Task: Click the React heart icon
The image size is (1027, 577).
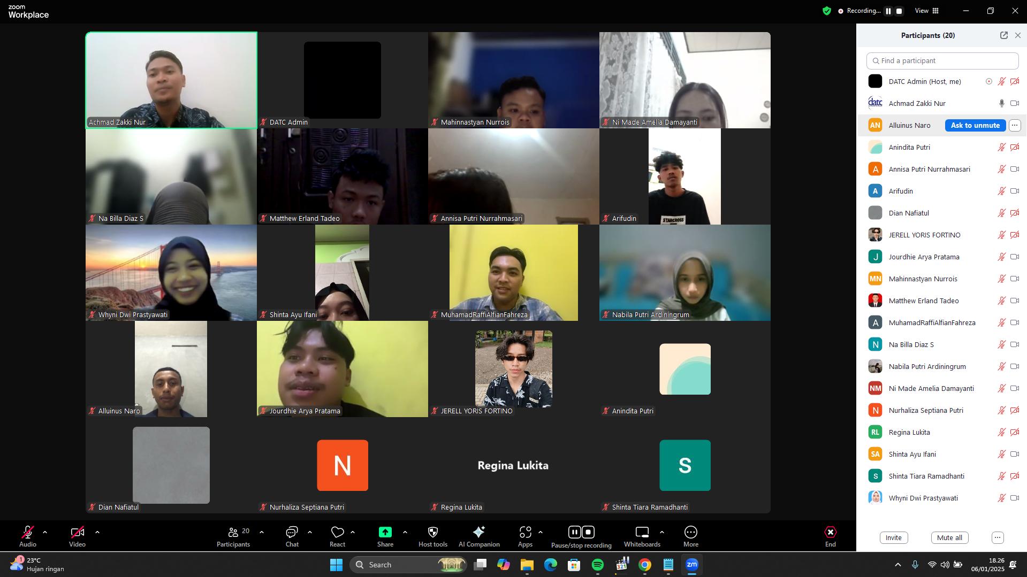Action: tap(337, 532)
